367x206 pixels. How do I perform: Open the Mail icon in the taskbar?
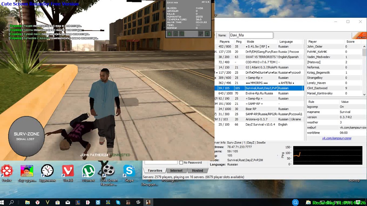pyautogui.click(x=68, y=202)
